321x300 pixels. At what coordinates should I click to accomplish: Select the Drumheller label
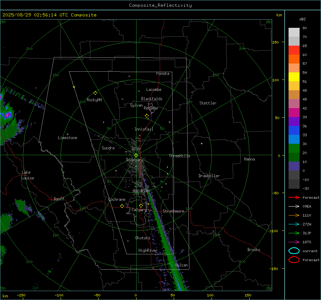209,176
